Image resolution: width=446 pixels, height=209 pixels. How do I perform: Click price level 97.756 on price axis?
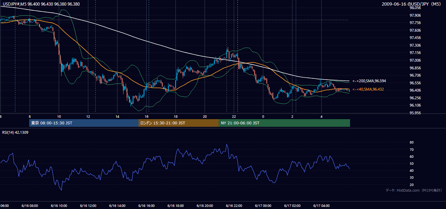(x=415, y=23)
